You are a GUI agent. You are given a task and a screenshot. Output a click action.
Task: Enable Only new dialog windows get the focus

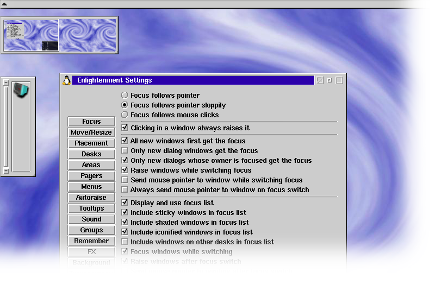click(125, 151)
